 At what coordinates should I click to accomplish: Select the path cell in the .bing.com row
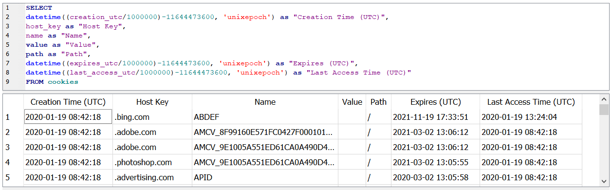coord(378,117)
